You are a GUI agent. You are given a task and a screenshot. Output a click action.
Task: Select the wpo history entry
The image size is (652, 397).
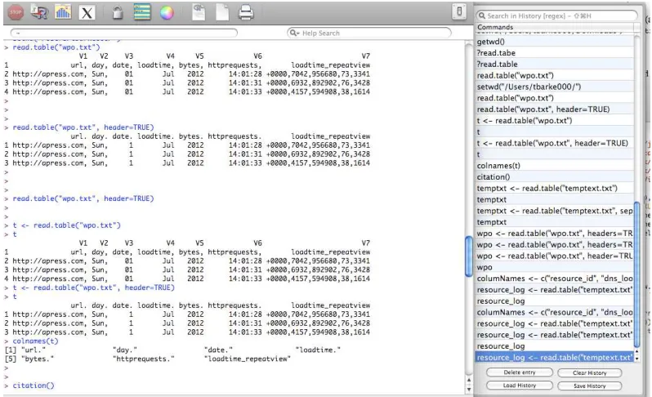coord(554,267)
